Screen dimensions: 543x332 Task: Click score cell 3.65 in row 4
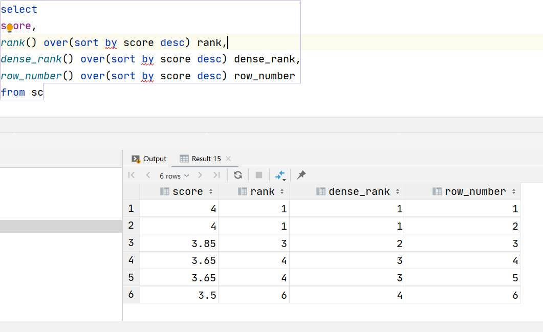coord(179,260)
